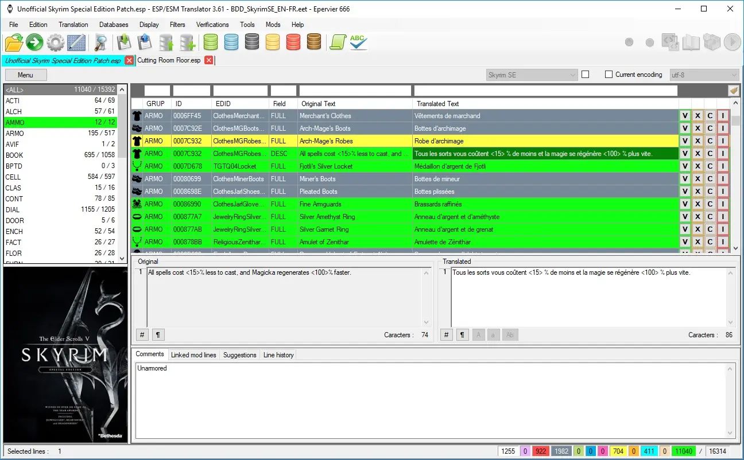Open the Mods menu
This screenshot has width=744, height=460.
(x=273, y=25)
